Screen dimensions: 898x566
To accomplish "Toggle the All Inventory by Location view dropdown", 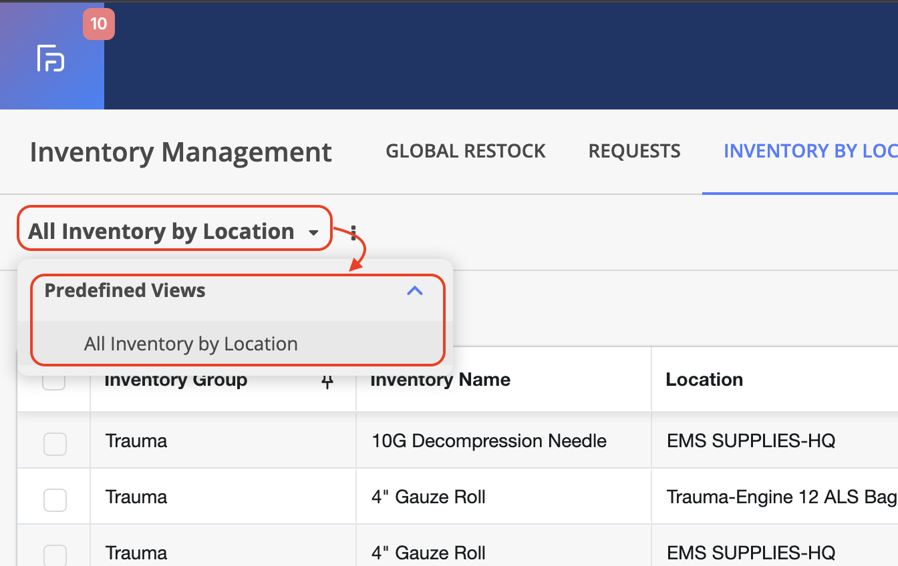I will [174, 231].
